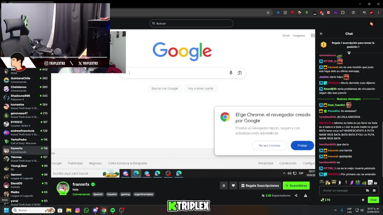
Task: Open YoungLiieer channel in sidebar
Action: point(25,168)
